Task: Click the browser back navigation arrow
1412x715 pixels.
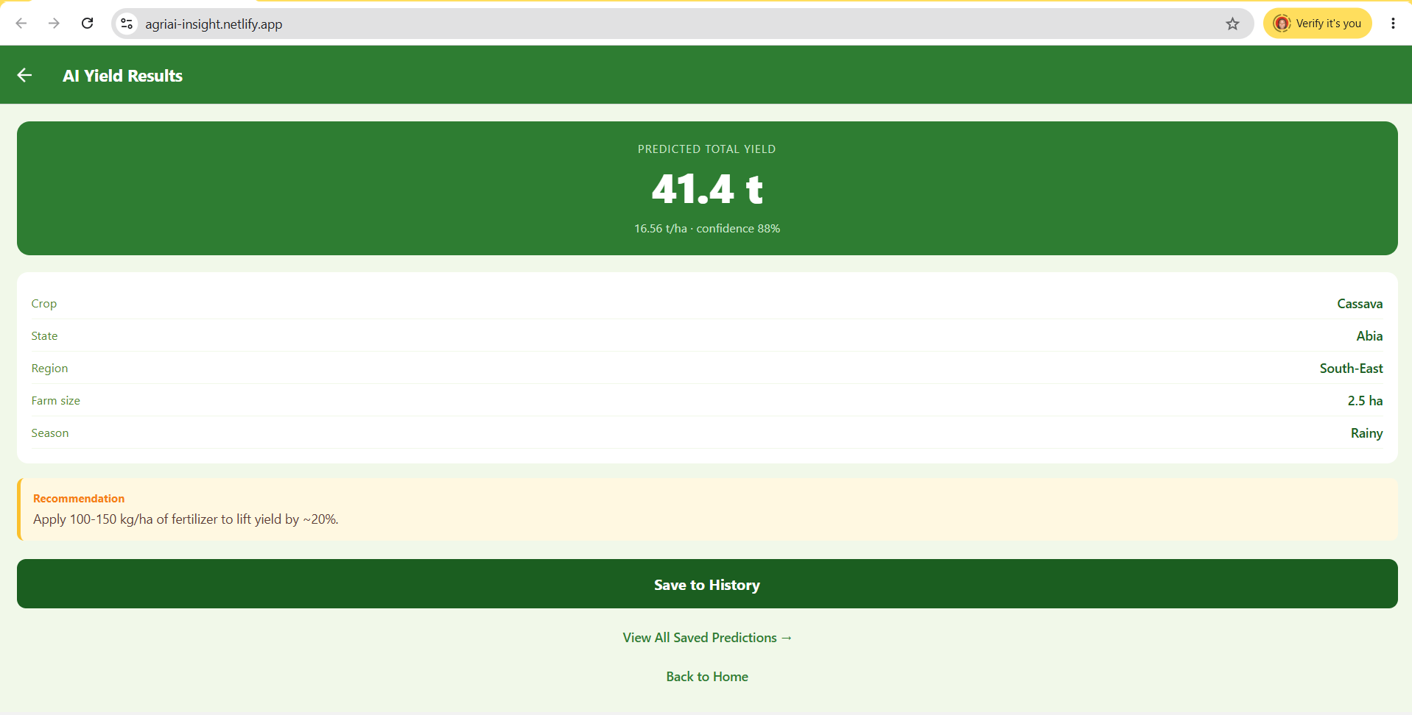Action: point(21,24)
